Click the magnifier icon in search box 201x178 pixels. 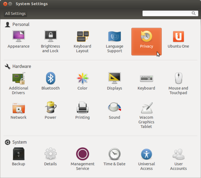tap(194, 13)
